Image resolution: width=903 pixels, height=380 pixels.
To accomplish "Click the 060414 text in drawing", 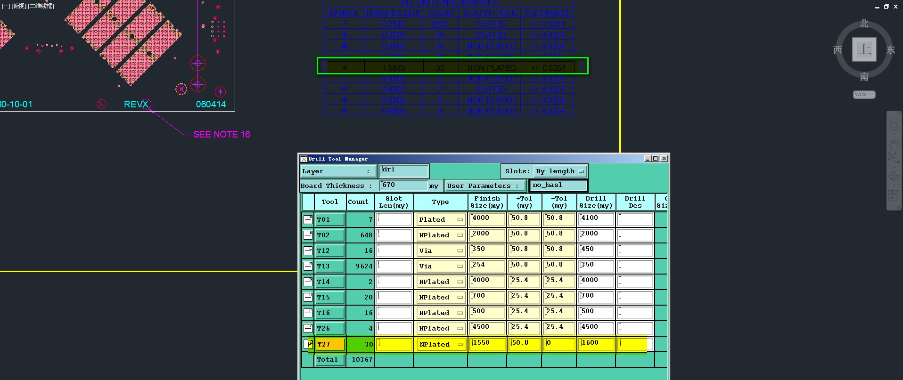I will (211, 105).
